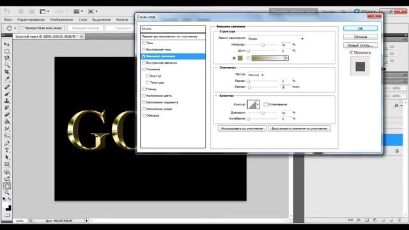Open Mini Bridge from the top bar
This screenshot has width=409, height=230.
pos(32,11)
